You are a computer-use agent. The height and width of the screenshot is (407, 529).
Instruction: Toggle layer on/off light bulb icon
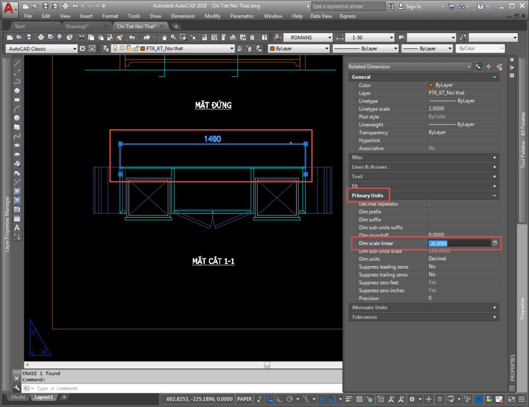point(115,48)
